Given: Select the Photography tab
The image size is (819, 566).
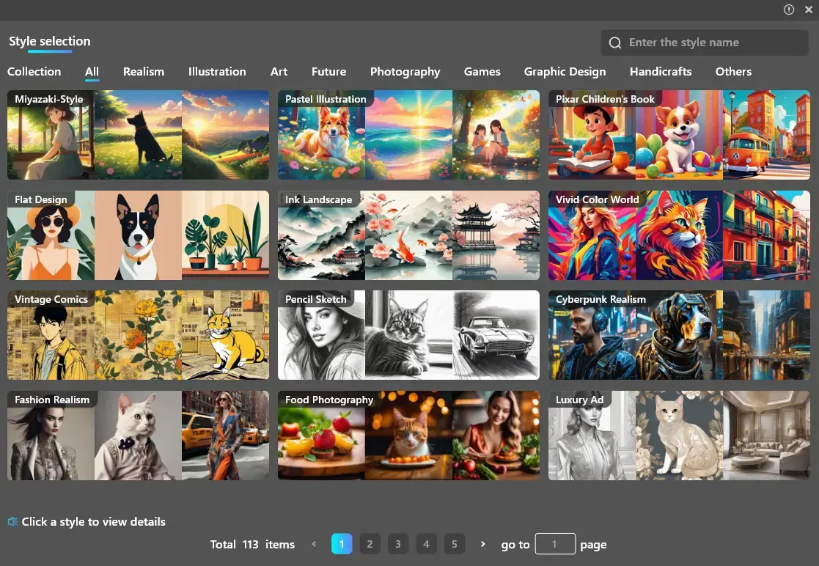Looking at the screenshot, I should [405, 72].
